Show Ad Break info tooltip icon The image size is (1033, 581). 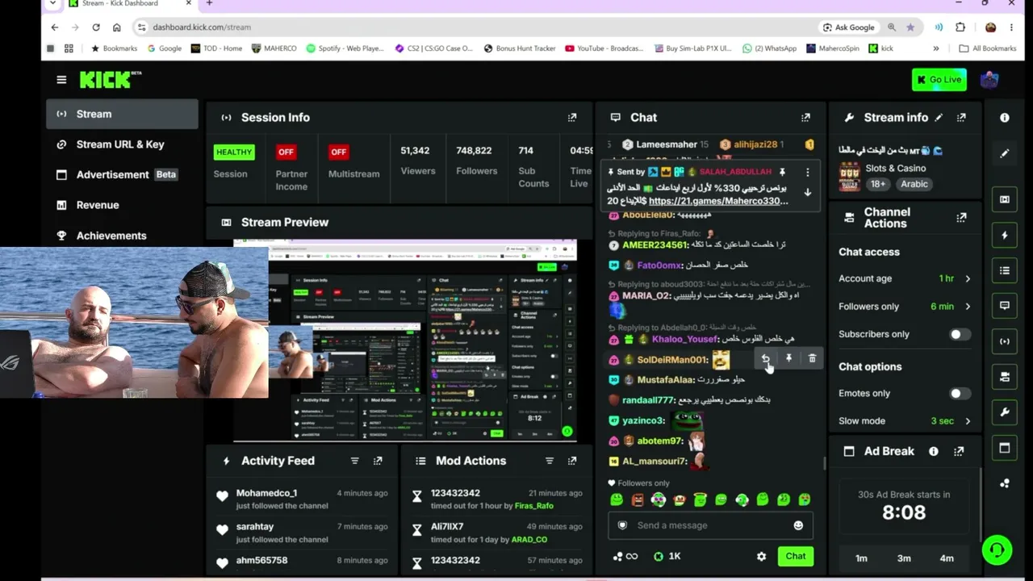[934, 452]
